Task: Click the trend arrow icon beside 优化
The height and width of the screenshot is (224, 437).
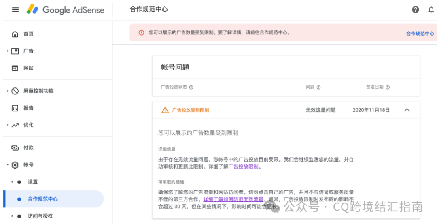Action: click(x=15, y=125)
